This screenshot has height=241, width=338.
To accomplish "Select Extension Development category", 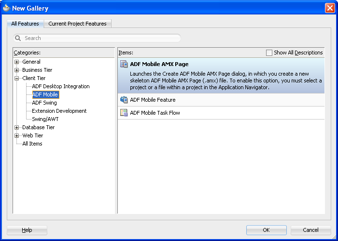I will 59,111.
